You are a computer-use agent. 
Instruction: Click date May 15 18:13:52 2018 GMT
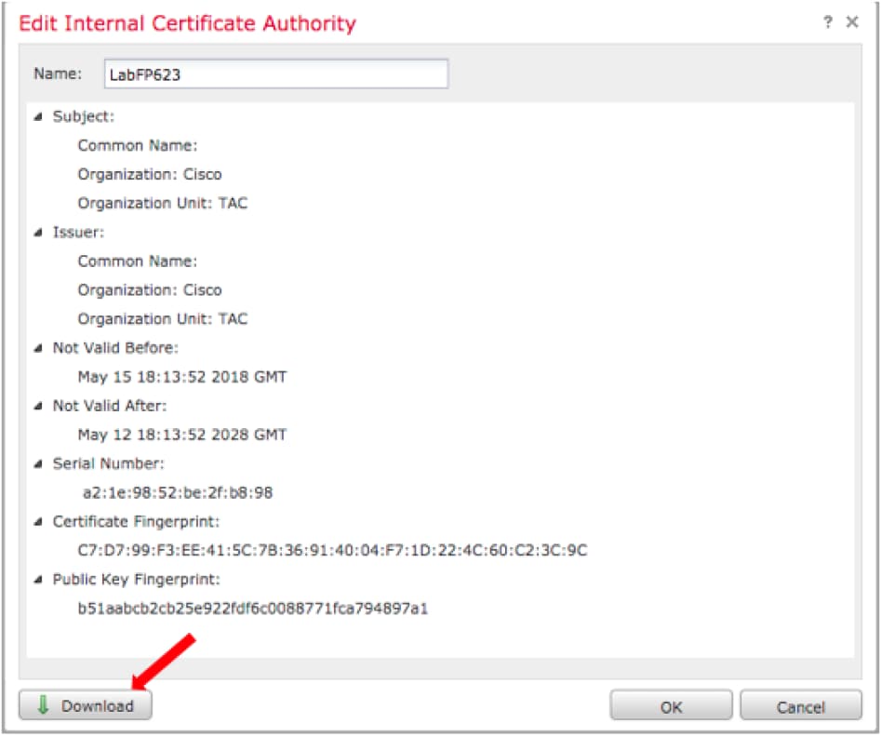(182, 377)
